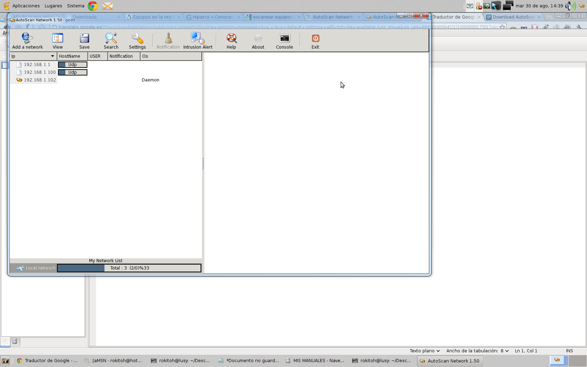Switch to Documento no guardado taskbar window

click(x=248, y=361)
